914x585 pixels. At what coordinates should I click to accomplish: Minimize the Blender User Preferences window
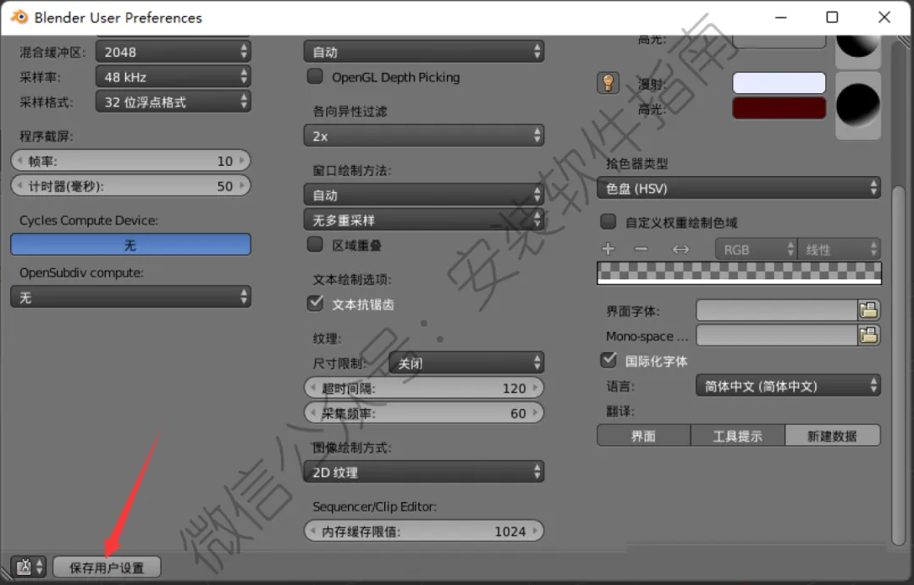tap(780, 18)
